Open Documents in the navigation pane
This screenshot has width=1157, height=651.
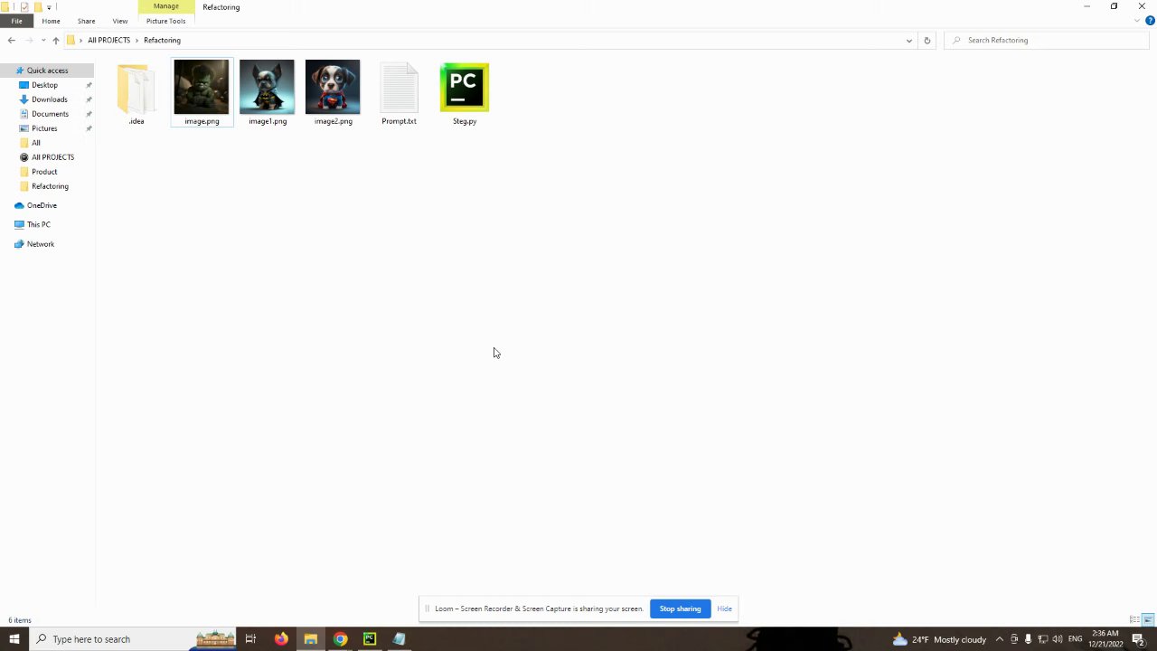pos(50,114)
